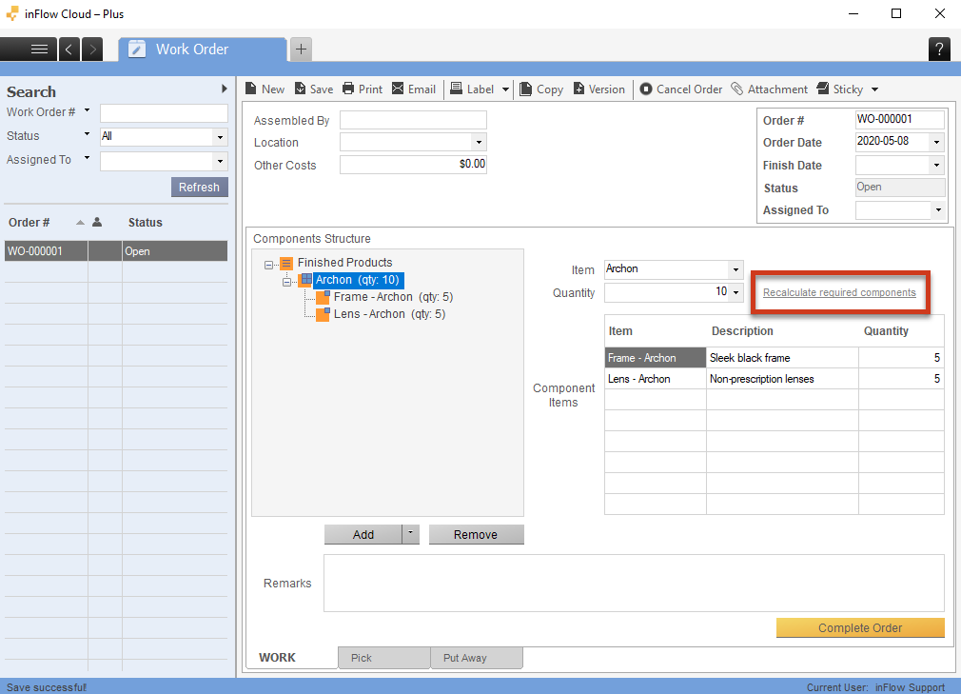Select the Work Order tab
Screen dimensions: 961x694
tap(203, 50)
